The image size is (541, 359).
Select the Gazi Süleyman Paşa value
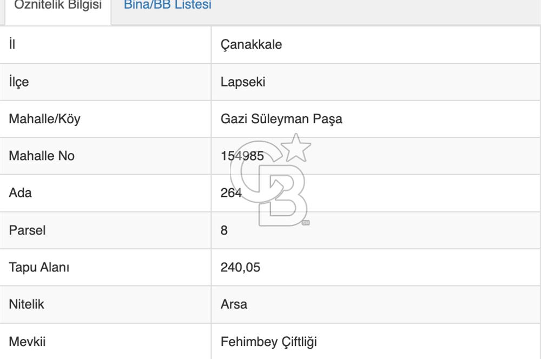(282, 119)
